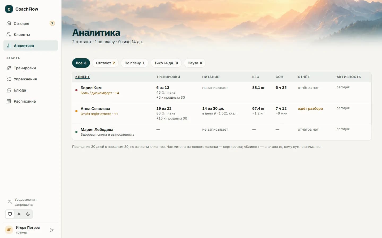The image size is (382, 238).
Task: Click the muted notifications bell icon
Action: pos(10,202)
